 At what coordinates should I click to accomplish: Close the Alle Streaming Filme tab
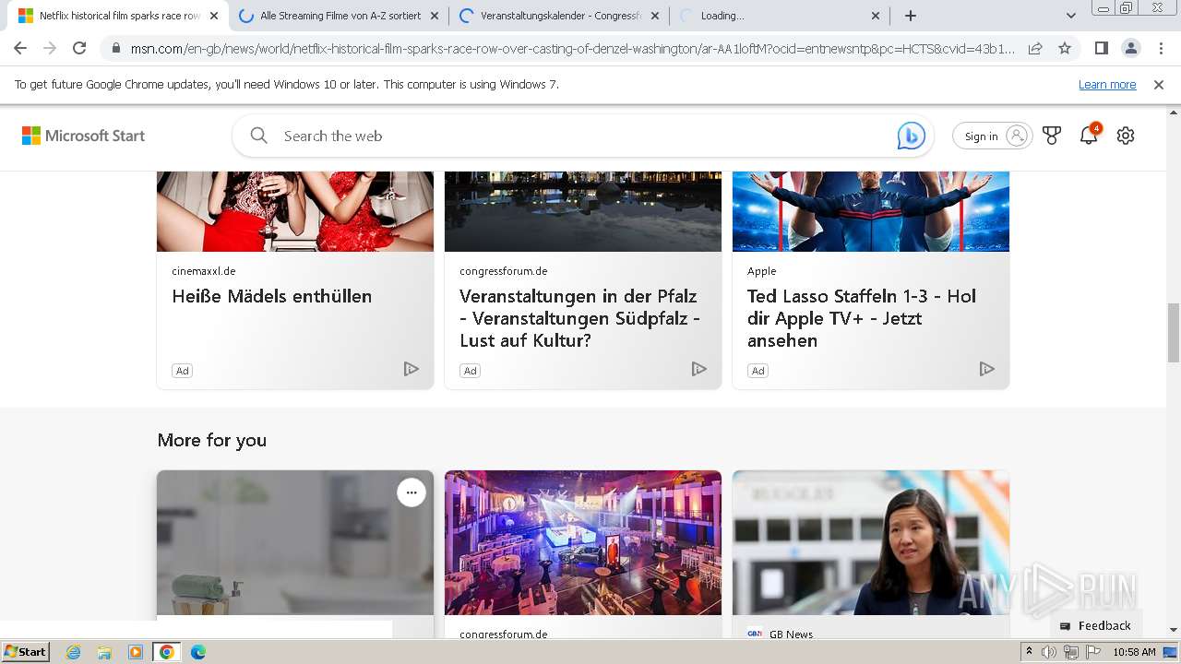coord(435,16)
